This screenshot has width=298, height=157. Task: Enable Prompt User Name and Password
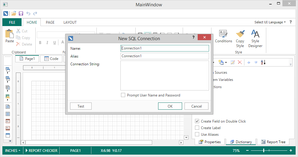[123, 95]
